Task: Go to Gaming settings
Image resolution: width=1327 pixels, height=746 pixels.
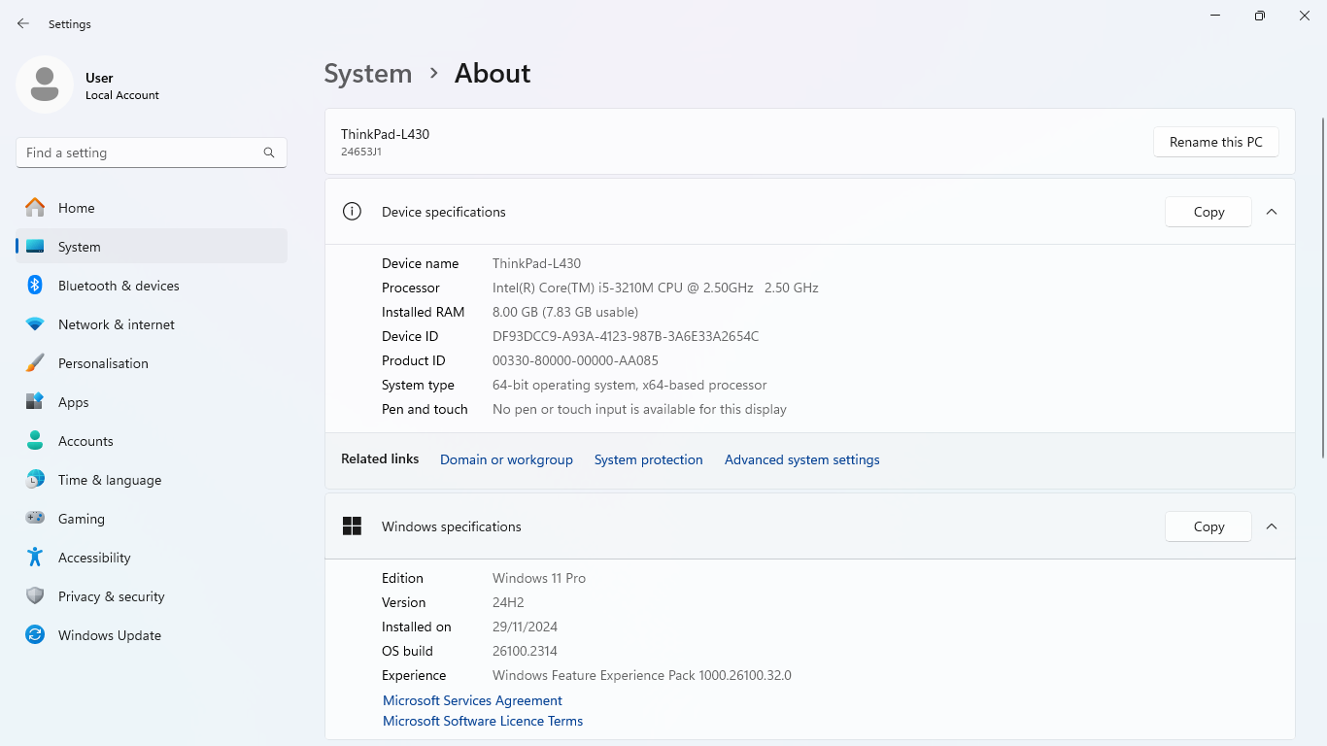Action: [x=152, y=519]
